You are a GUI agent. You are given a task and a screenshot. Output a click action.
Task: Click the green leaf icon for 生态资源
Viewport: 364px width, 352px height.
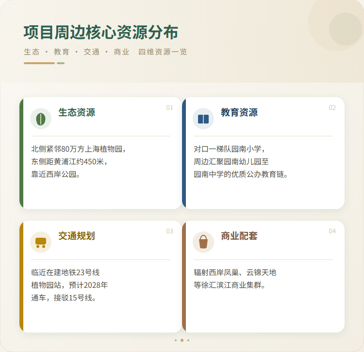coord(41,119)
